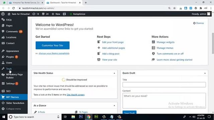The height and width of the screenshot is (120, 214).
Task: Open File Explorer from the taskbar
Action: point(73,117)
